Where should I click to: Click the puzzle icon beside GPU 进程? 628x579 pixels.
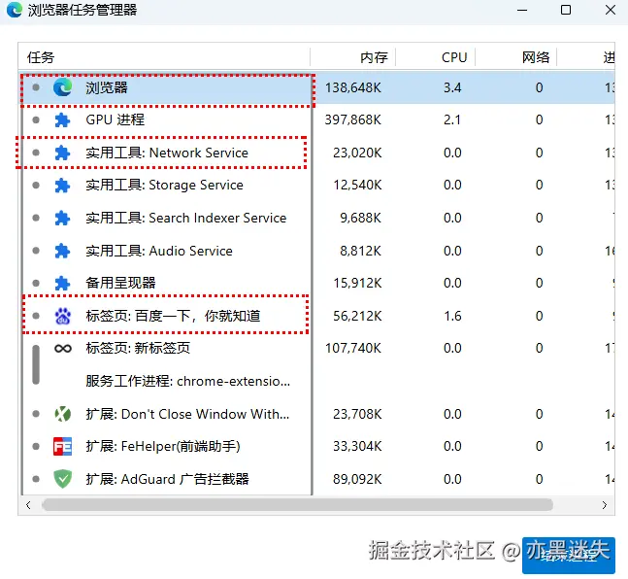[x=62, y=119]
